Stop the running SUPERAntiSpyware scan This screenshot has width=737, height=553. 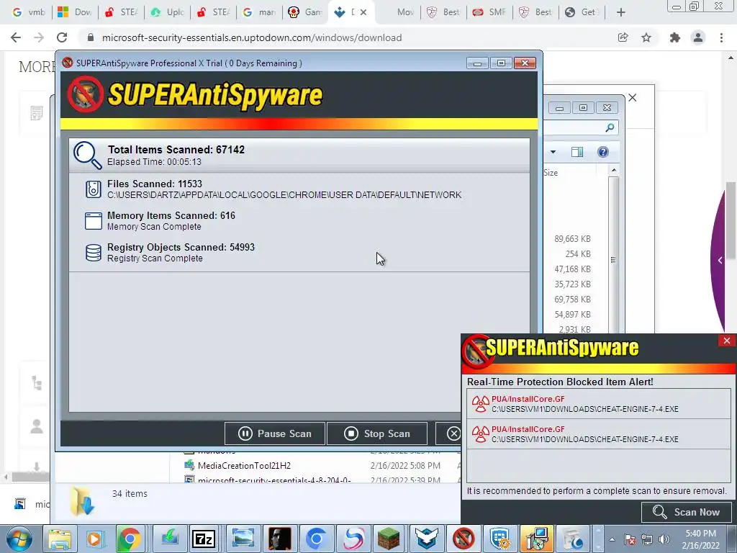click(x=377, y=433)
